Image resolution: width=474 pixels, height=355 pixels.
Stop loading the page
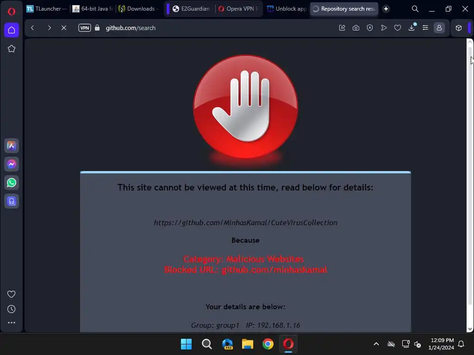64,28
